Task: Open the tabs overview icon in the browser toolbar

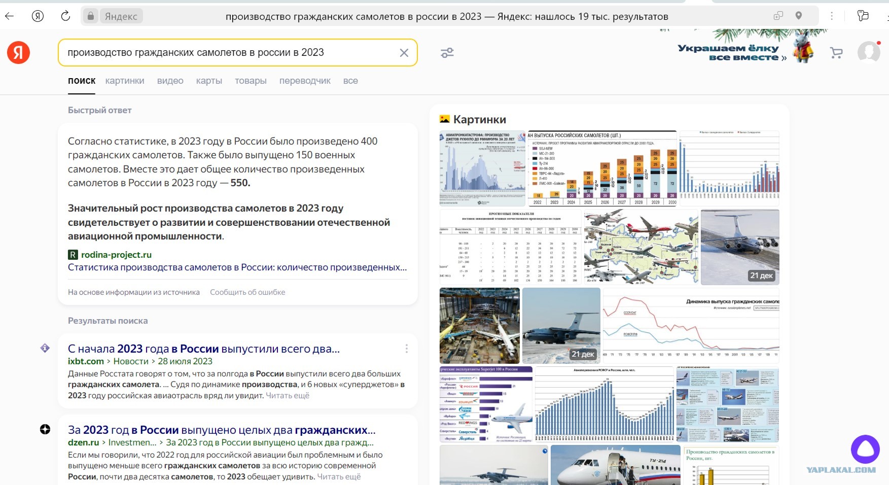Action: pyautogui.click(x=863, y=16)
